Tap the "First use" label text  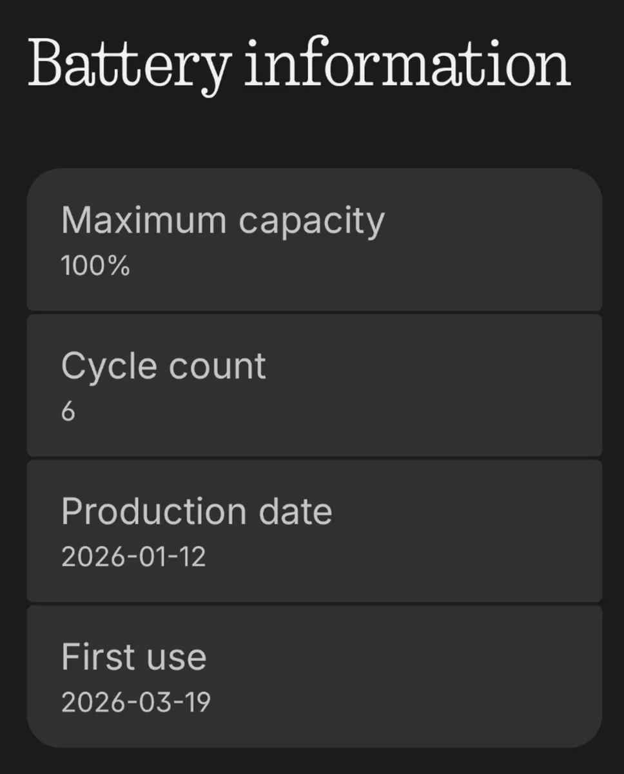pyautogui.click(x=133, y=657)
